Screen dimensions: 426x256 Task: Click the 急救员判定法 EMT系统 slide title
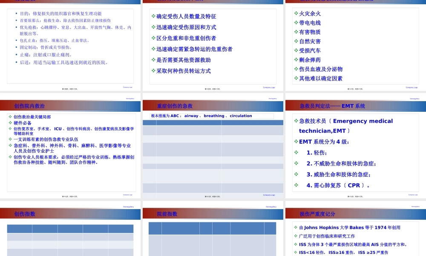[x=332, y=106]
